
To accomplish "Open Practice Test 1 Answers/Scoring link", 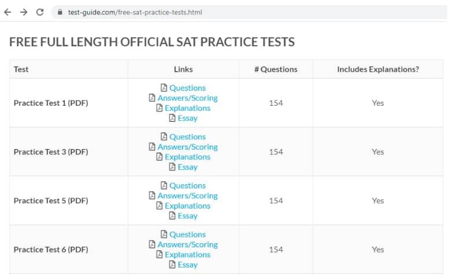I will click(x=187, y=98).
